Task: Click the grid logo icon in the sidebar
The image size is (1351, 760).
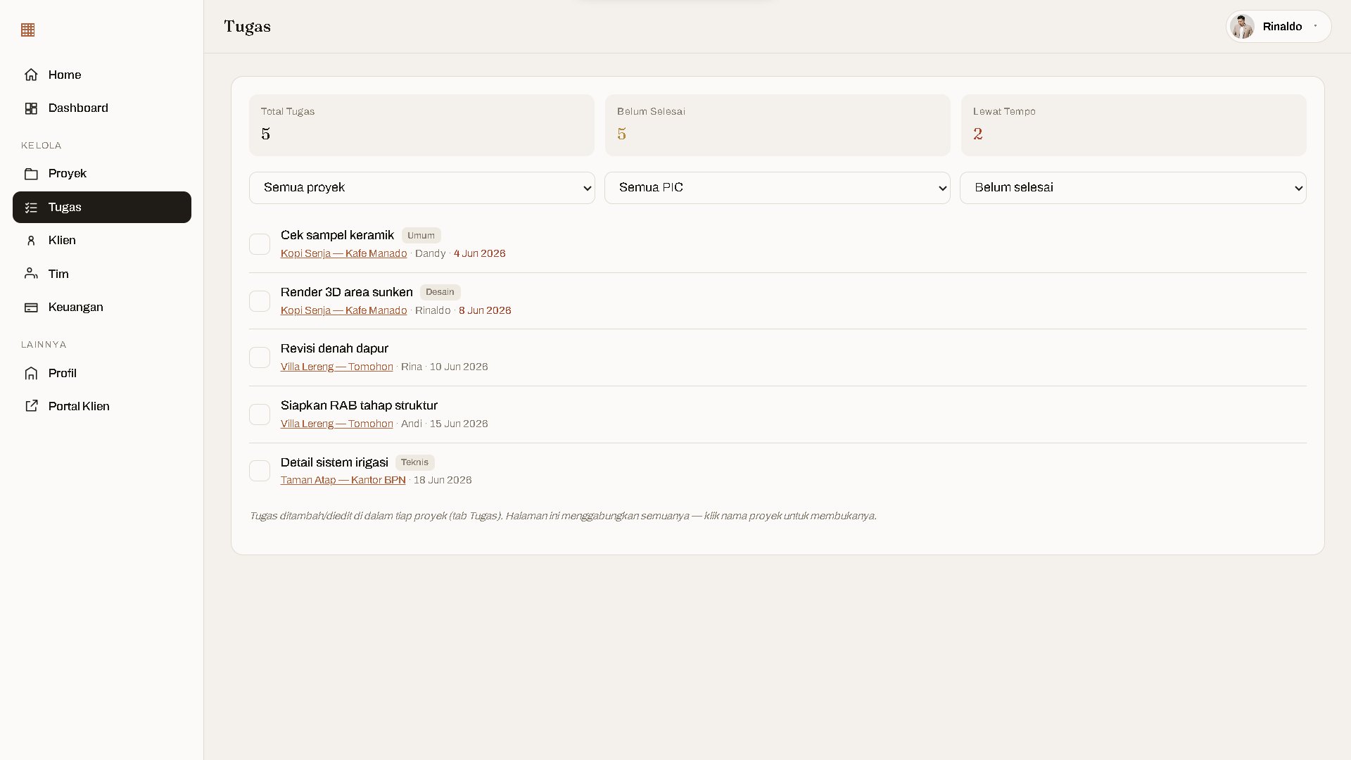Action: [x=28, y=30]
